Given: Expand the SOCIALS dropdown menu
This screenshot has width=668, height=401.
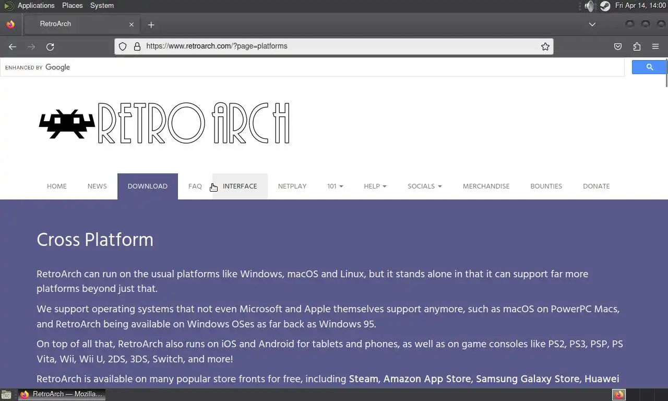Looking at the screenshot, I should click(x=425, y=186).
